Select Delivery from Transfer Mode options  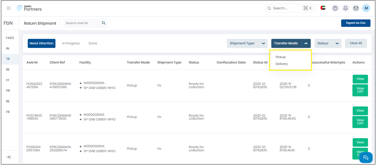click(x=282, y=64)
